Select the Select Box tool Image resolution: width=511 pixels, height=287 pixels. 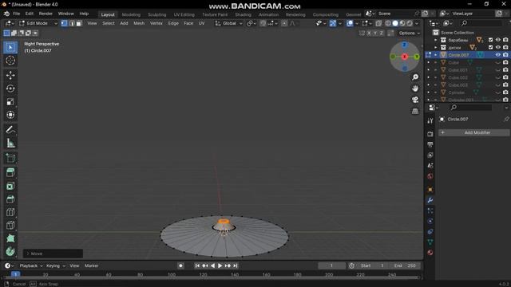[x=10, y=48]
